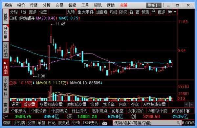Toggle 除权 price adjustment mode
The width and height of the screenshot is (197, 128).
click(x=123, y=12)
